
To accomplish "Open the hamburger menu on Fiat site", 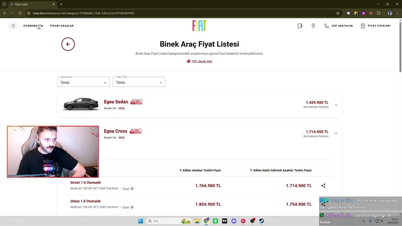I will (13, 26).
